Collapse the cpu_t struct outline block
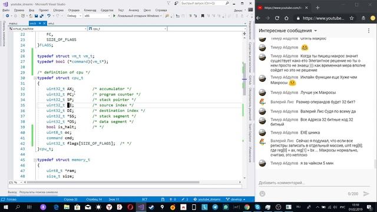 (35, 78)
